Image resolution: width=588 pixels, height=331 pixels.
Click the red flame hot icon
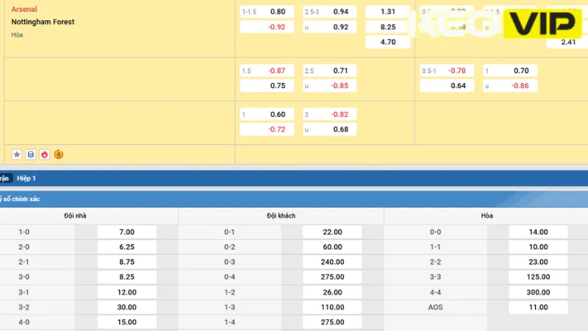click(44, 154)
